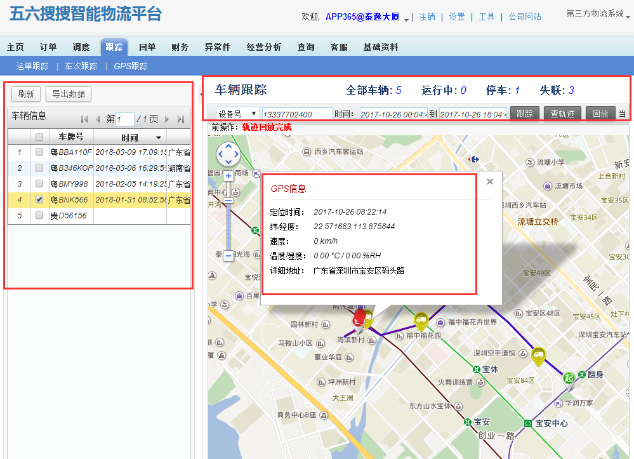Click yellow truck marker near 福中福花园
Viewport: 634px width, 459px height.
(421, 321)
